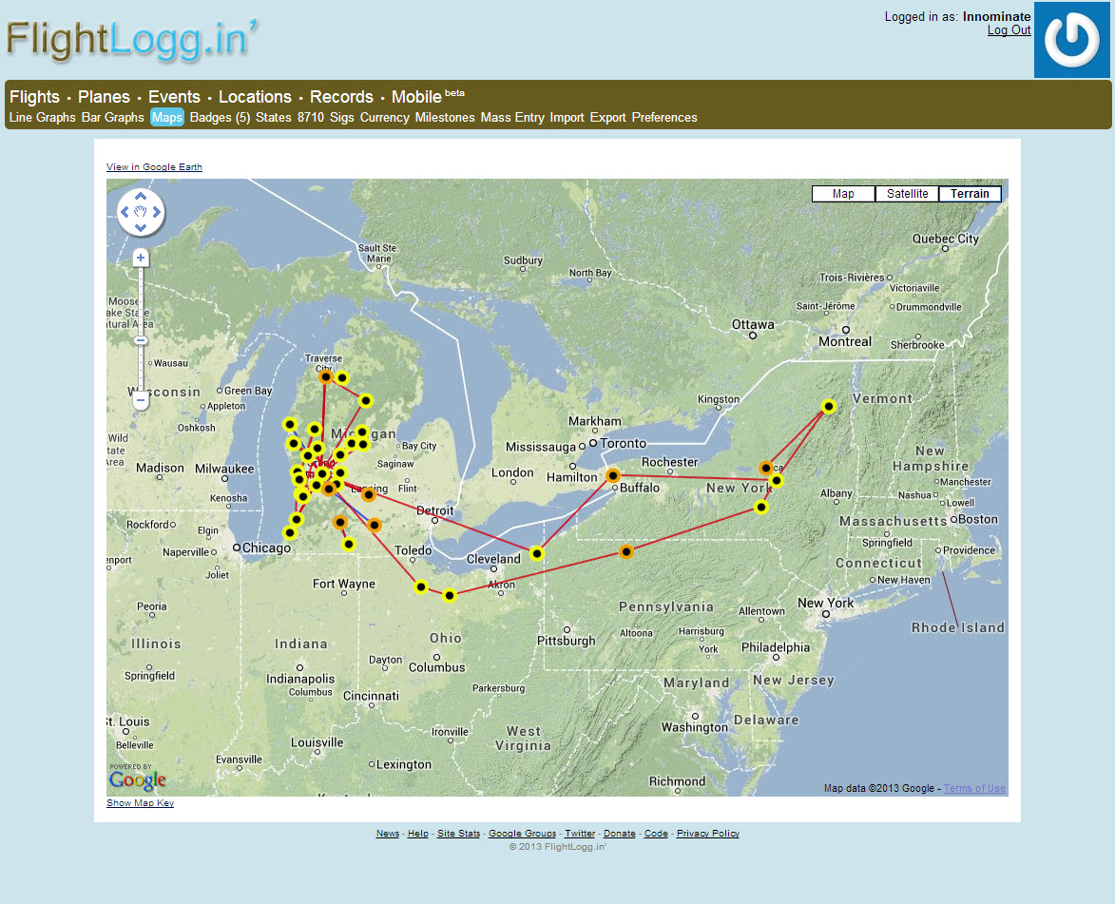Click the username Innominate

997,16
